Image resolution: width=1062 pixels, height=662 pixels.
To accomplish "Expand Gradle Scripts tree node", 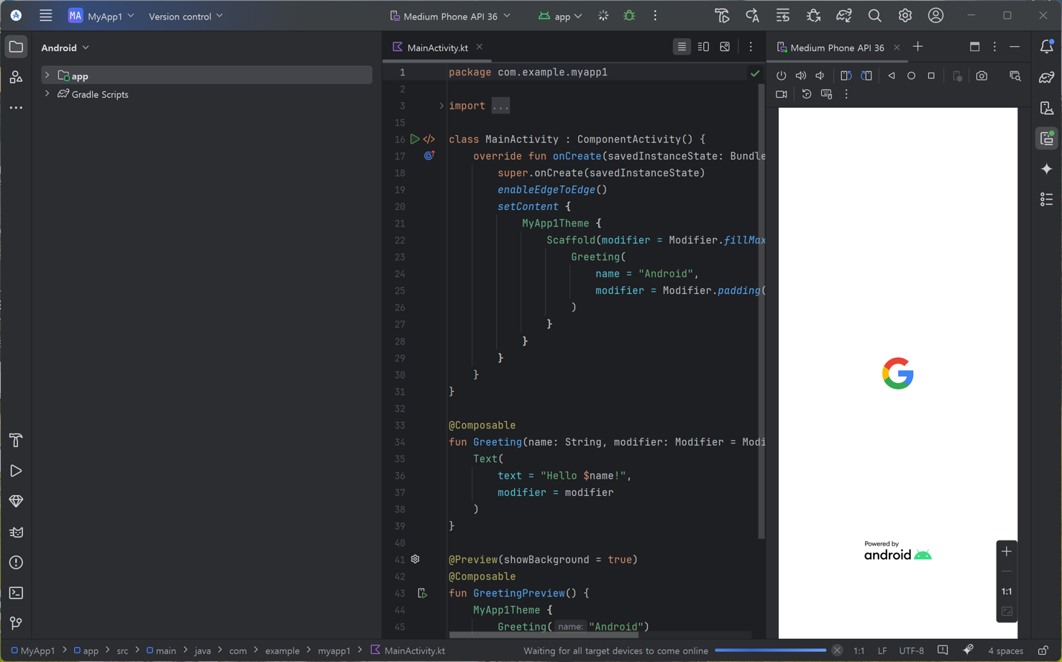I will coord(47,94).
